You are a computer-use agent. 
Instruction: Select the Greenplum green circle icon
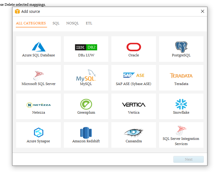click(x=86, y=104)
